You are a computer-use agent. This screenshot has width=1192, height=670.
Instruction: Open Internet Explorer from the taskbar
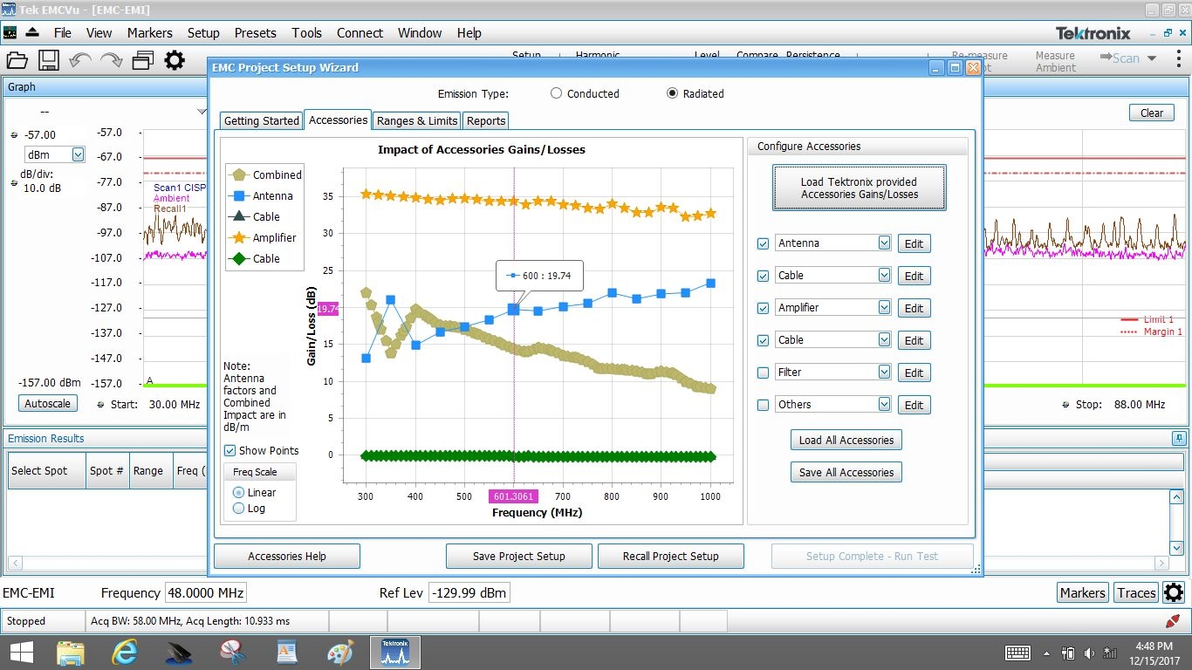coord(125,653)
